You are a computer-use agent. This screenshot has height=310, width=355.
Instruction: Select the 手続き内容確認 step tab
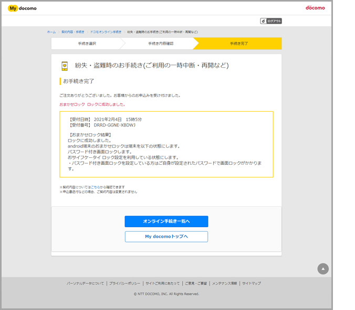click(161, 44)
